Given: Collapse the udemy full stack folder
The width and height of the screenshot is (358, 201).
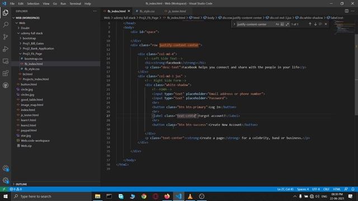Looking at the screenshot, I should click(31, 33).
